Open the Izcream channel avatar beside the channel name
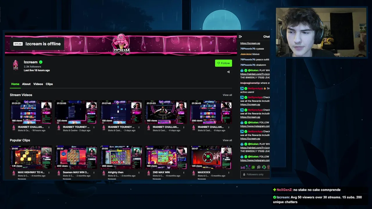 pyautogui.click(x=16, y=65)
